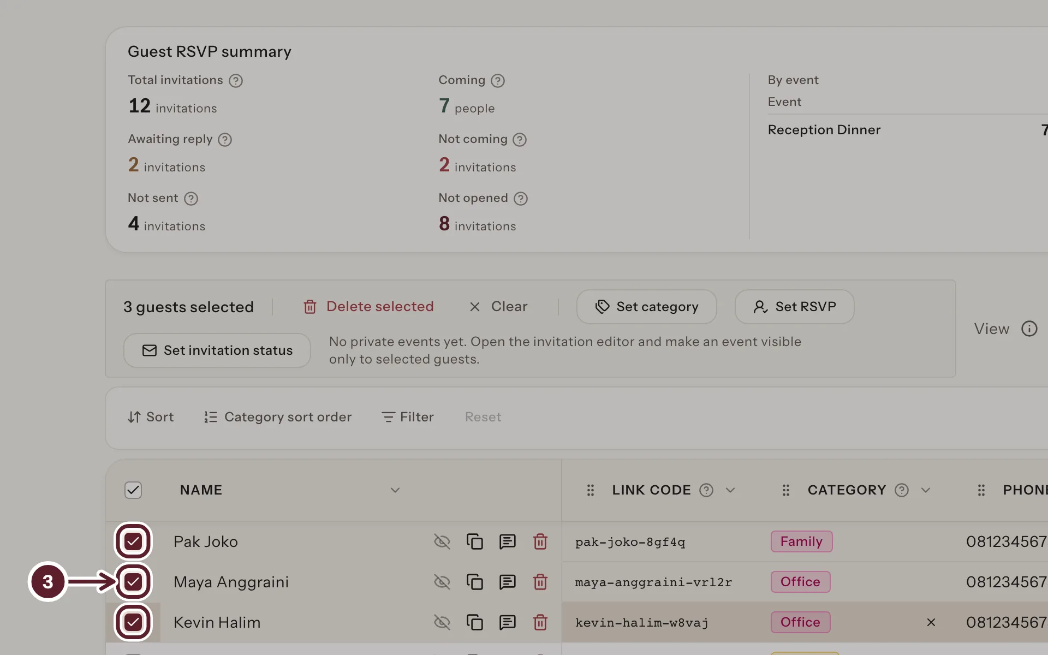Uncheck Maya Anggraini's checkbox
Image resolution: width=1048 pixels, height=655 pixels.
[x=133, y=582]
